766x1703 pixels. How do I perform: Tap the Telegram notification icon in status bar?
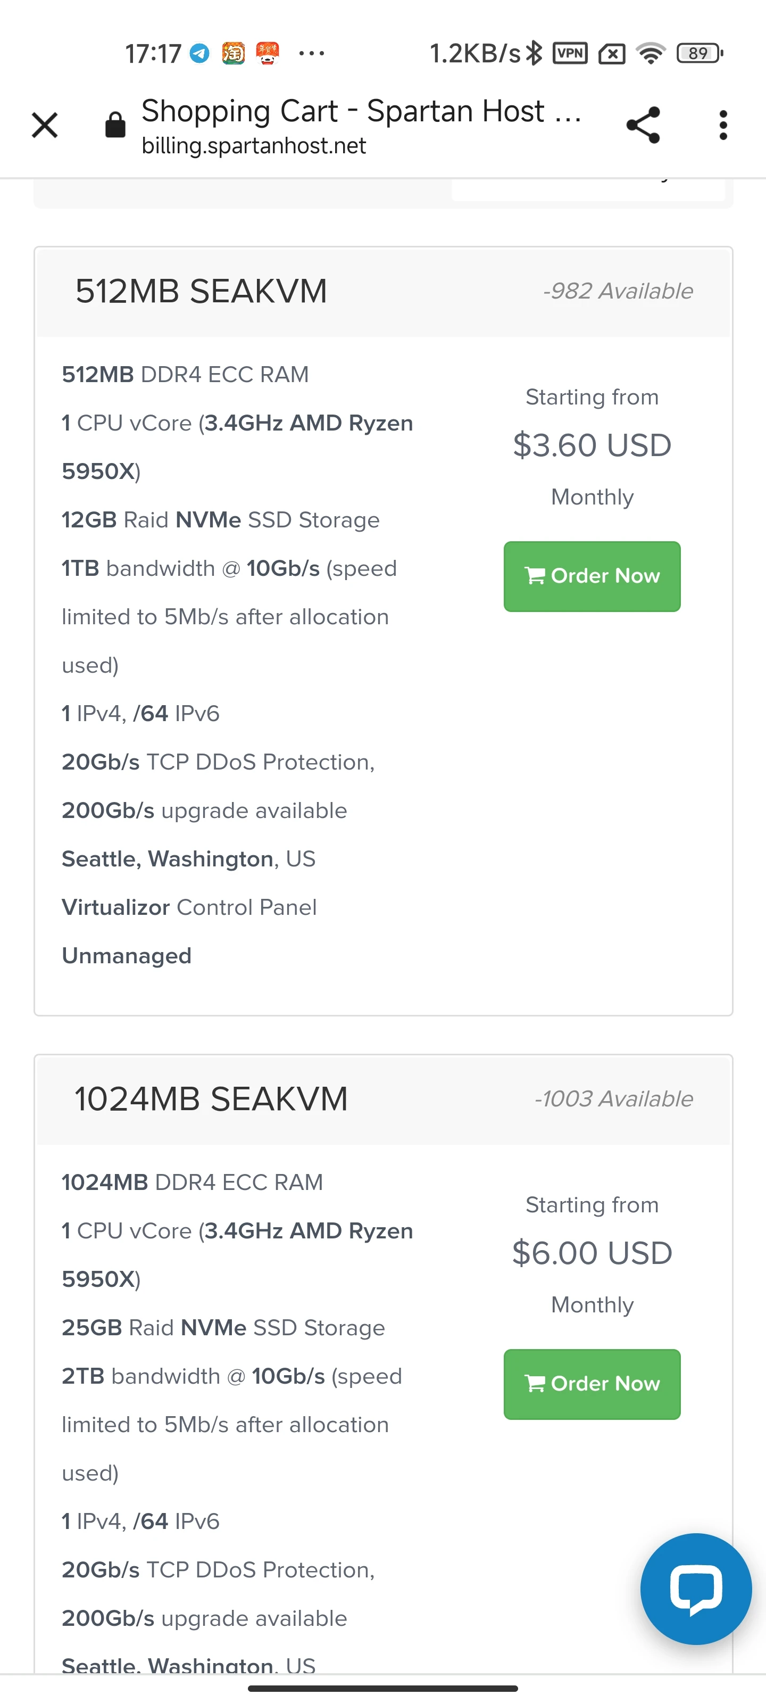pyautogui.click(x=199, y=53)
